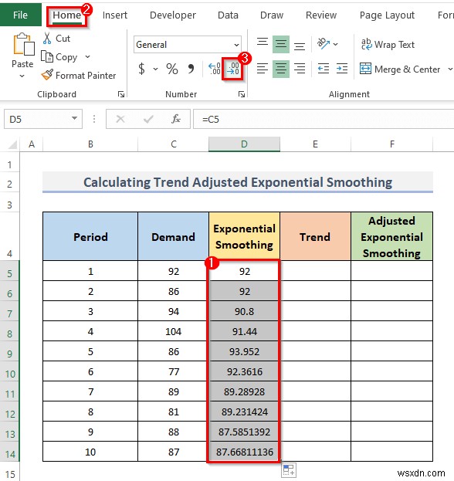Click the Cut scissors icon
The image size is (454, 481).
47,39
